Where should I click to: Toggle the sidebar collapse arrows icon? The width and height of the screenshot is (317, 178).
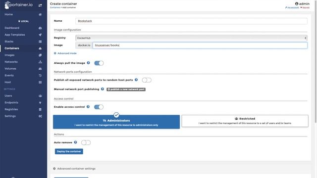point(40,5)
